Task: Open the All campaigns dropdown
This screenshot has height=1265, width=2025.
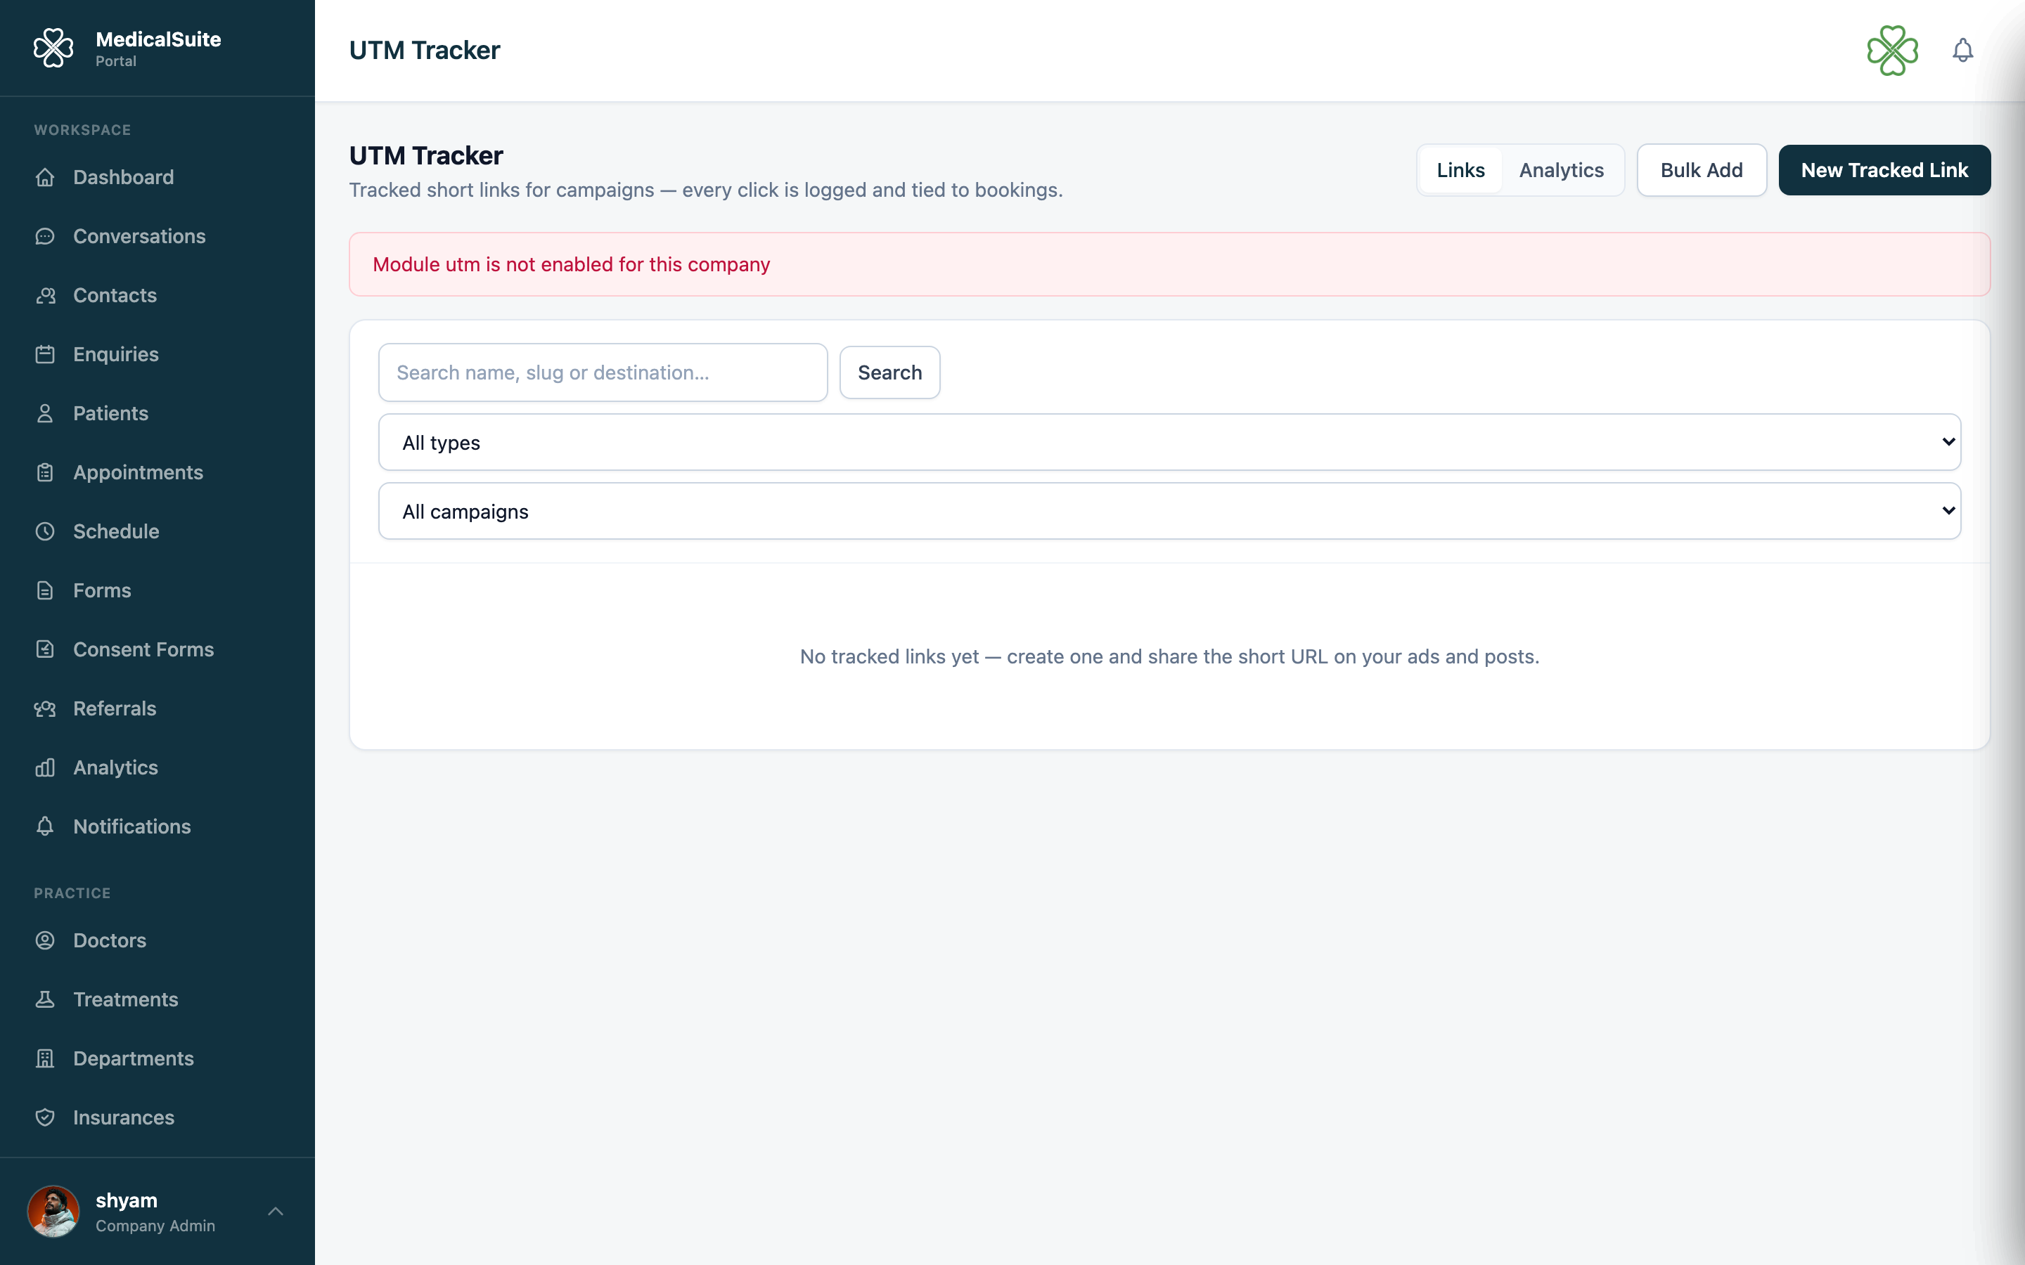Action: coord(1170,511)
